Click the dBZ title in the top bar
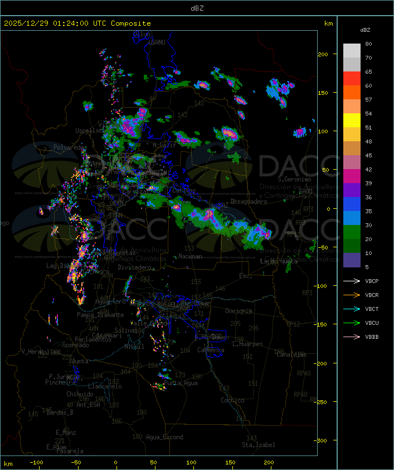The height and width of the screenshot is (470, 394). [197, 8]
